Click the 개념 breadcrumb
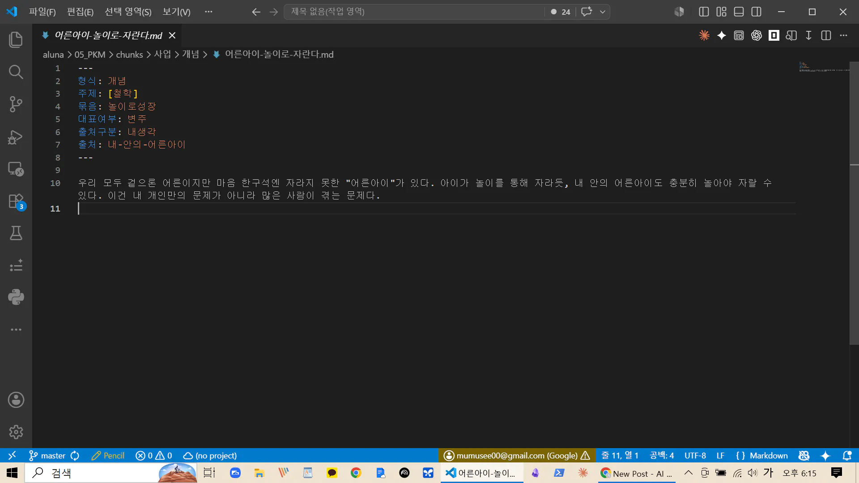 [191, 55]
